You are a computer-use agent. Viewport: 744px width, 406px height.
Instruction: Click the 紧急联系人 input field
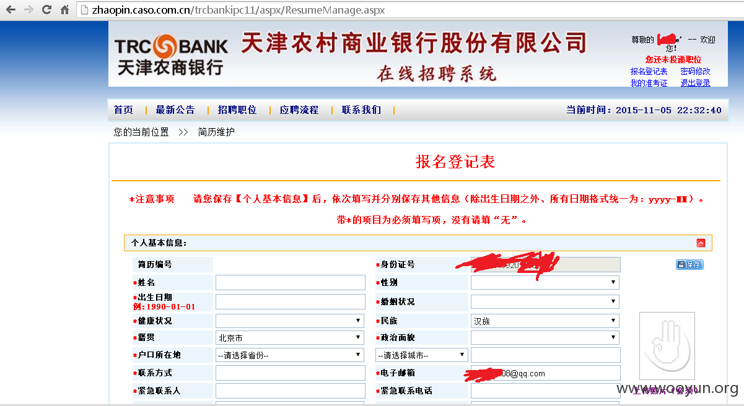pos(291,391)
